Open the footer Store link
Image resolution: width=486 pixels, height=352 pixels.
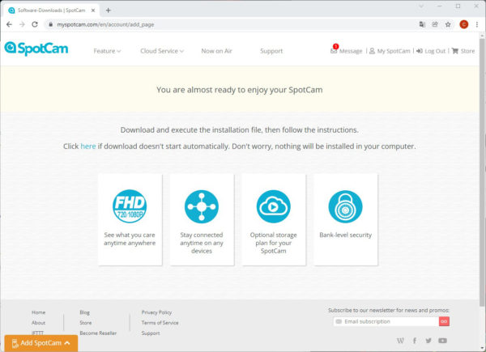pos(86,323)
